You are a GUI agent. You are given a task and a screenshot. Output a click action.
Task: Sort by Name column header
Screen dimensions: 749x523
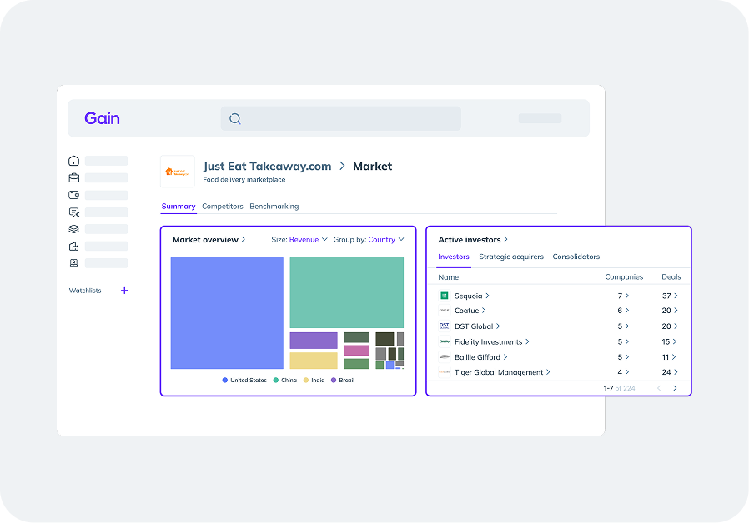pos(448,277)
